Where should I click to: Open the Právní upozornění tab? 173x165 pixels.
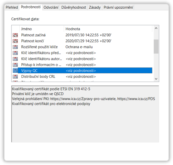[x=118, y=7]
